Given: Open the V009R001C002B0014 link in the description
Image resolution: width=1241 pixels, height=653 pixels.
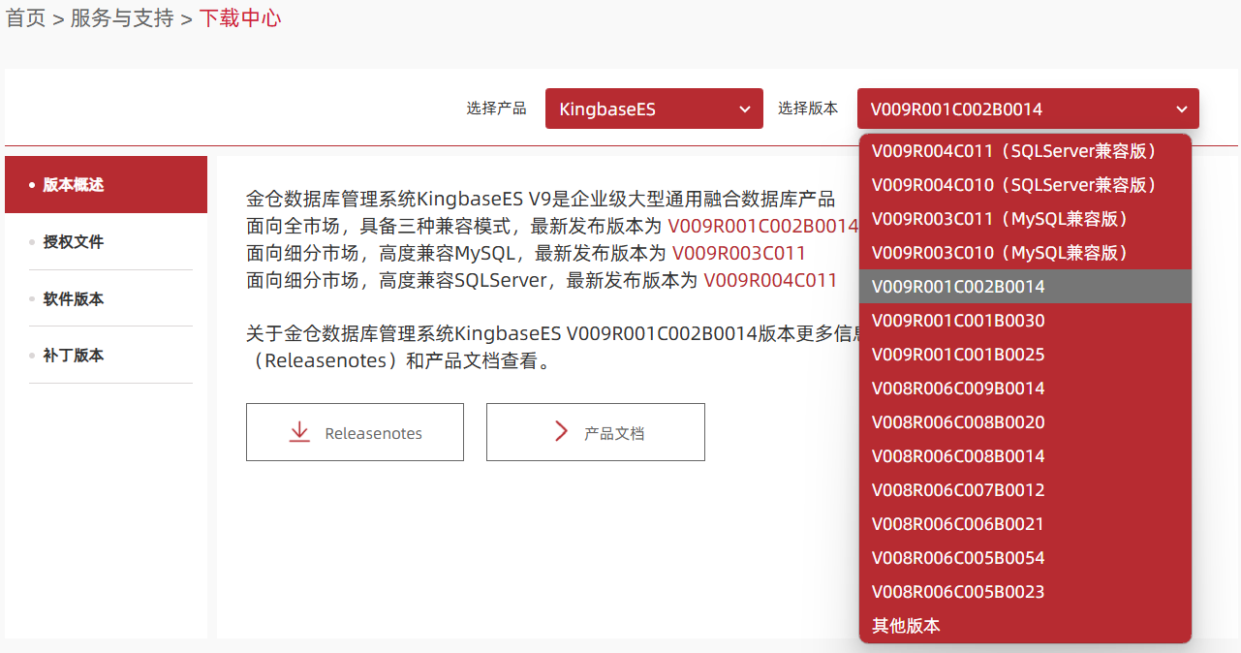Looking at the screenshot, I should point(763,227).
